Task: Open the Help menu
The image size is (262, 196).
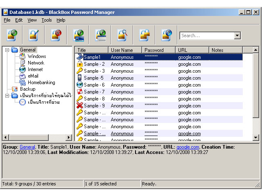Action: pos(61,20)
